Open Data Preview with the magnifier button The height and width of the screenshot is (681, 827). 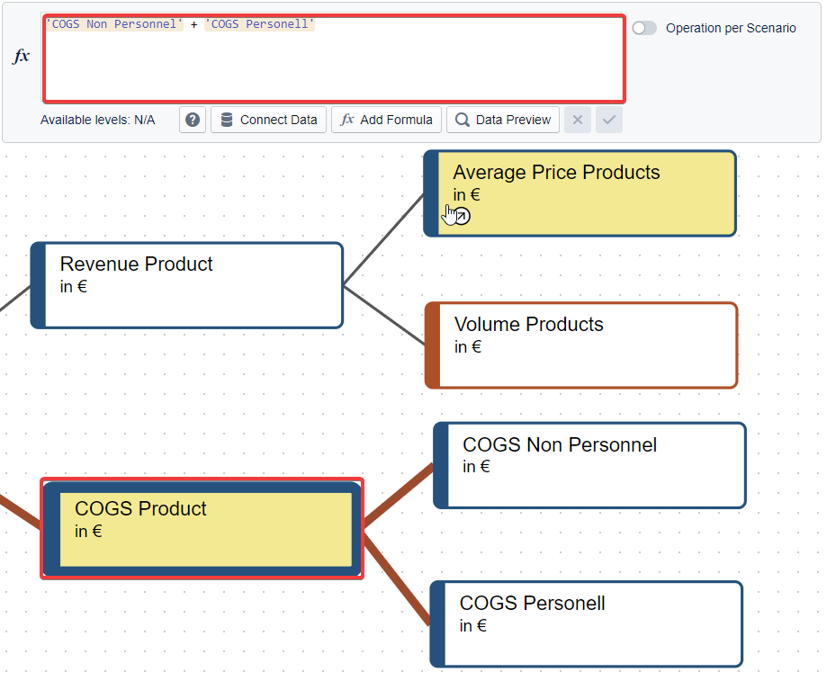click(503, 120)
